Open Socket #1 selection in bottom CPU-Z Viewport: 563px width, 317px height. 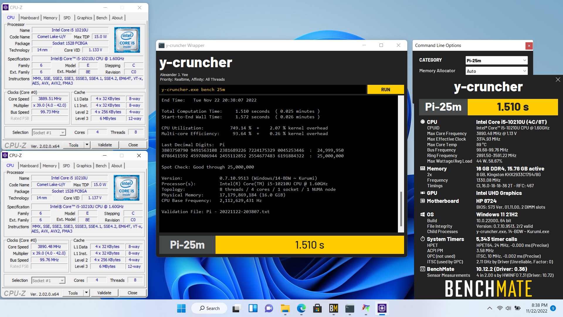pyautogui.click(x=48, y=281)
